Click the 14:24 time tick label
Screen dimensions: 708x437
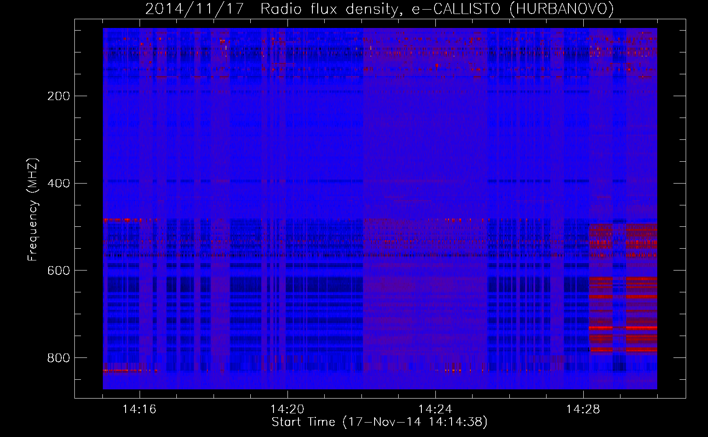click(x=435, y=409)
